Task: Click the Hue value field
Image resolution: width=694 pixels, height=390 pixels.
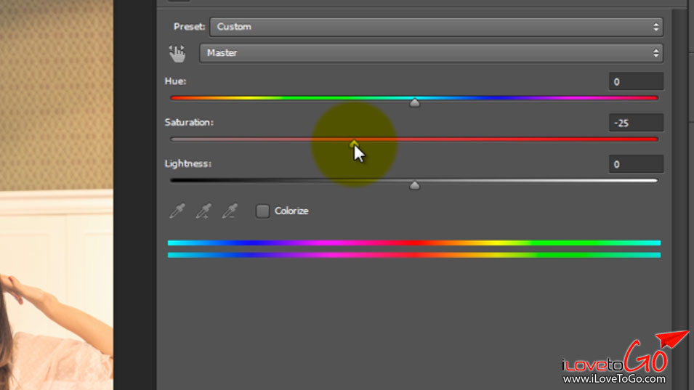Action: pyautogui.click(x=636, y=81)
